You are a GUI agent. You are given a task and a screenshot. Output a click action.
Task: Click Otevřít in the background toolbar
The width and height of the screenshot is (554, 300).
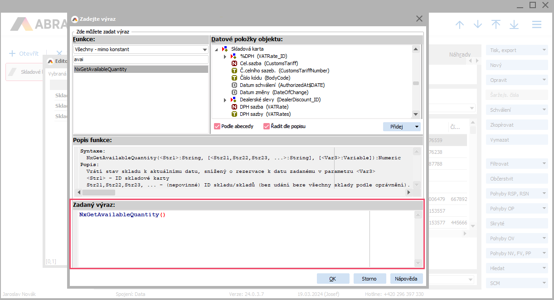tap(29, 53)
